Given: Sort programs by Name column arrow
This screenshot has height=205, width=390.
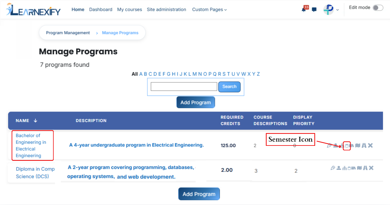Looking at the screenshot, I should pyautogui.click(x=35, y=121).
